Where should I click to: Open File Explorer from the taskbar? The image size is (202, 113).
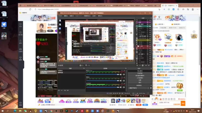click(20, 111)
